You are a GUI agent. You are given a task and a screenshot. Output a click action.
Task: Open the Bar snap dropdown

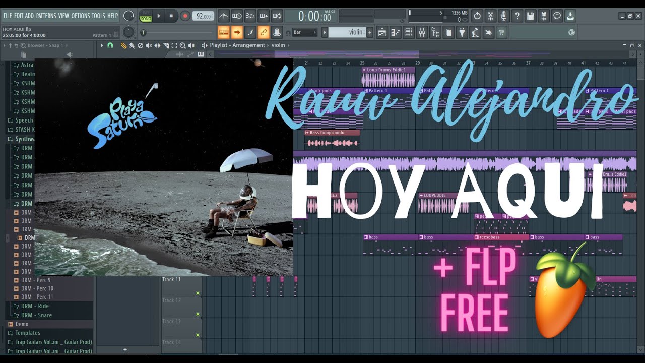point(304,32)
